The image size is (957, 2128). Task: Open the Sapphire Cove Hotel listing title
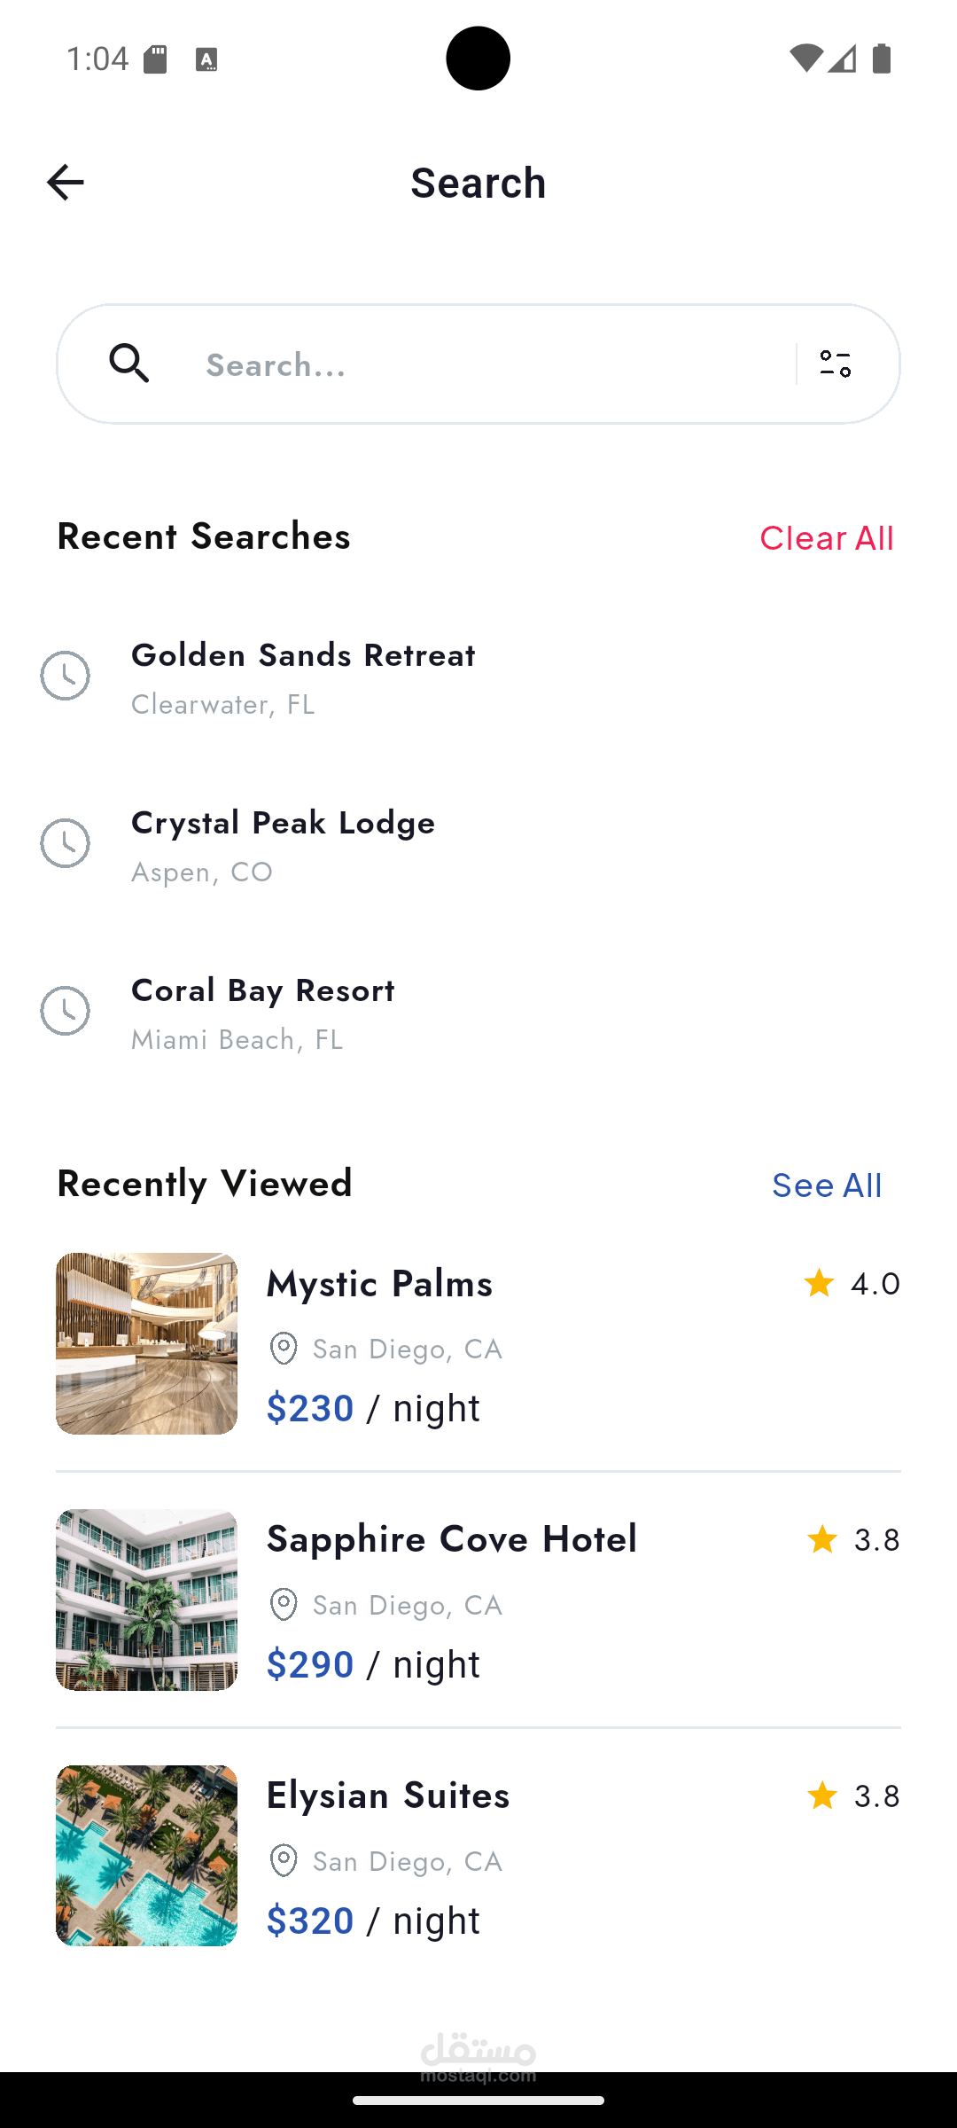pyautogui.click(x=452, y=1539)
